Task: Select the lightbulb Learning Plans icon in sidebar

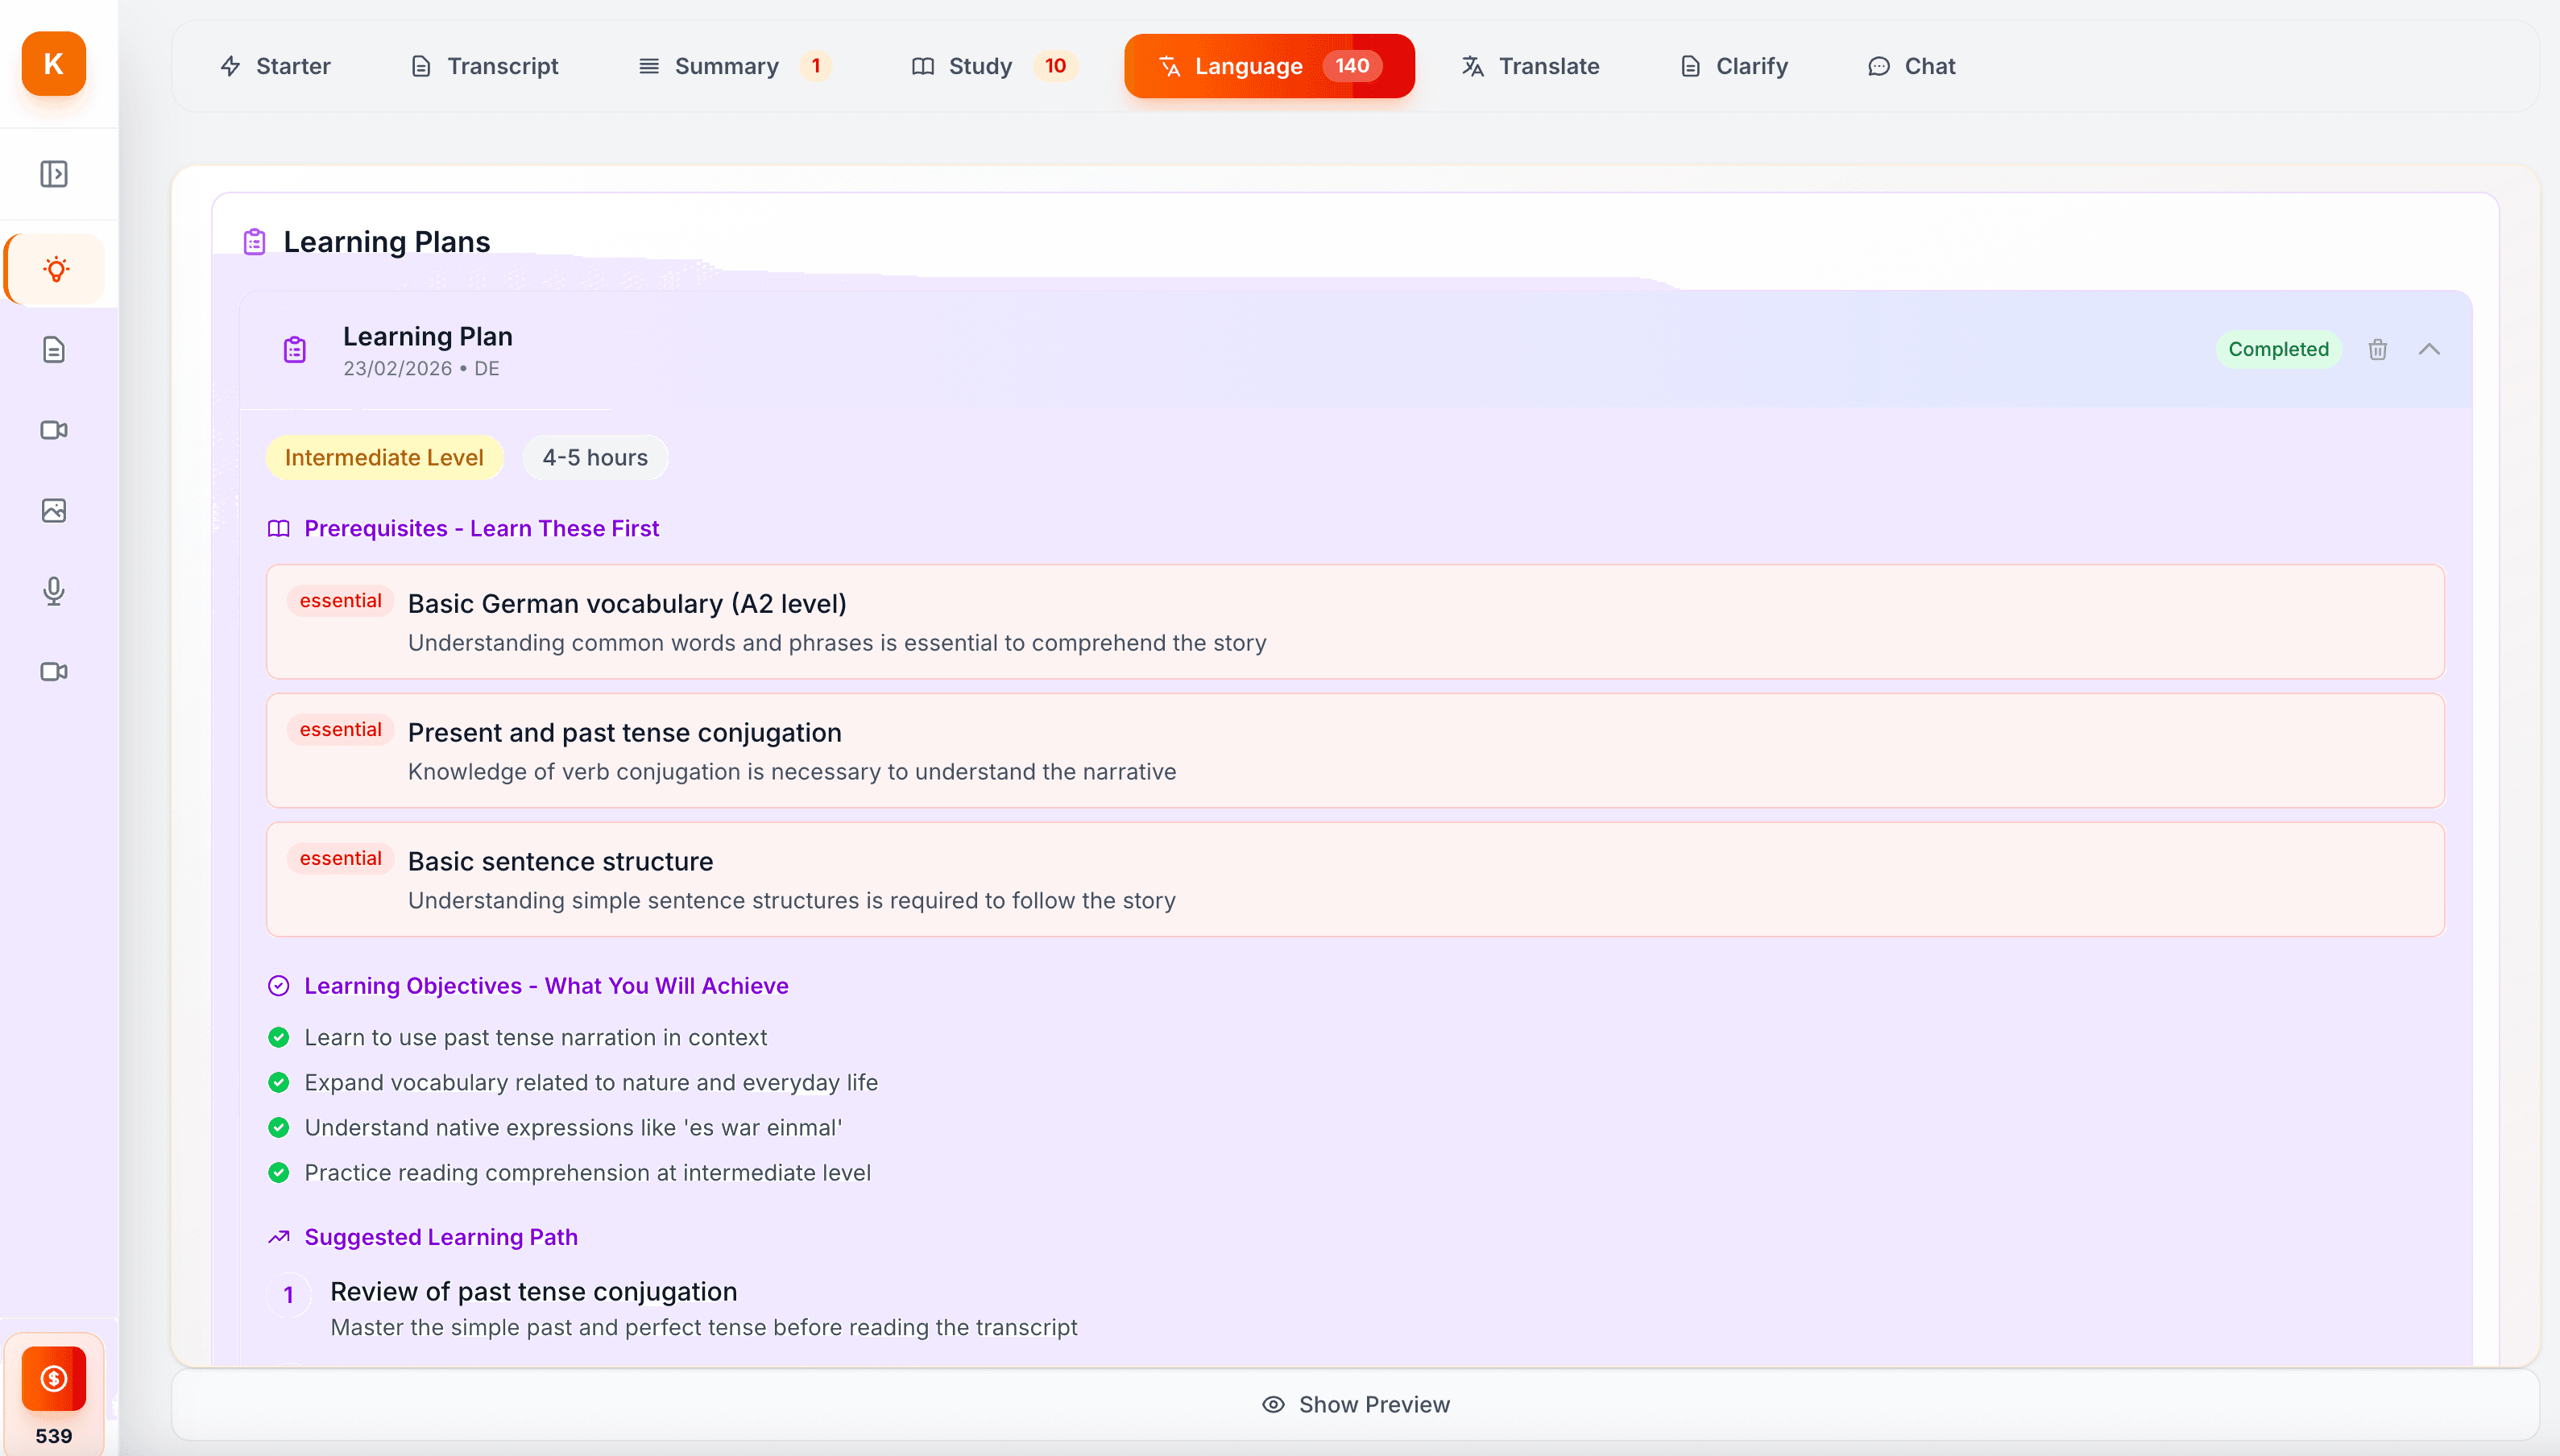Action: tap(55, 268)
